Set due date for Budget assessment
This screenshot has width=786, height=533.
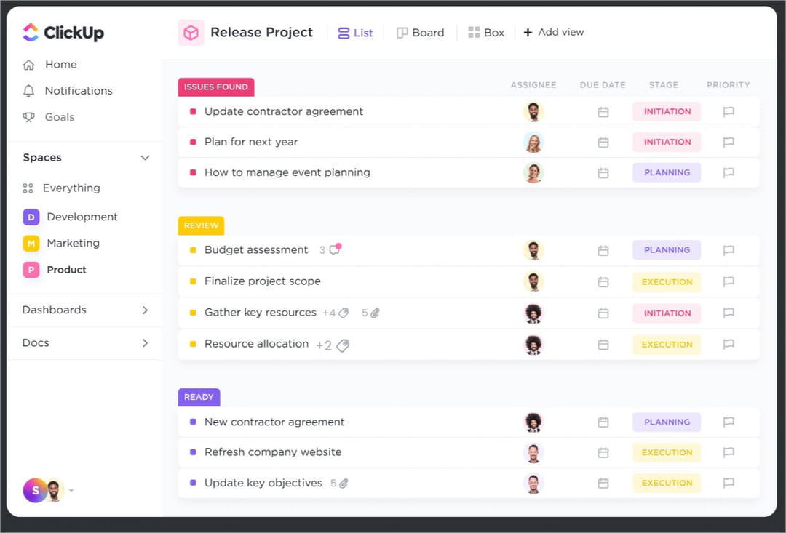pos(603,250)
